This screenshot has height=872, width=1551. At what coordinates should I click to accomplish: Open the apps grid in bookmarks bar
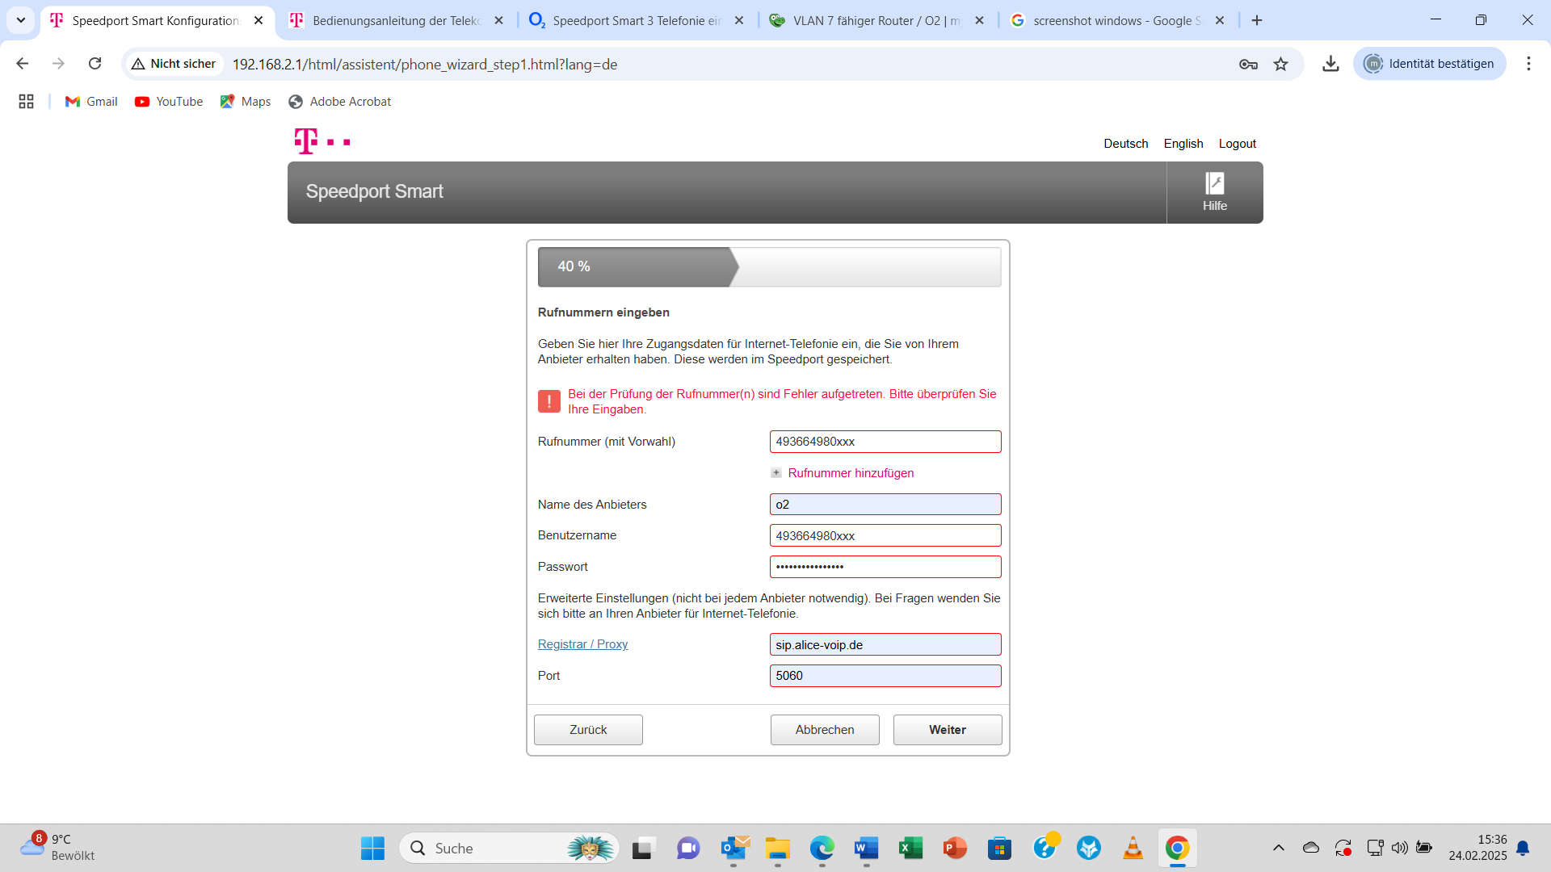tap(26, 102)
